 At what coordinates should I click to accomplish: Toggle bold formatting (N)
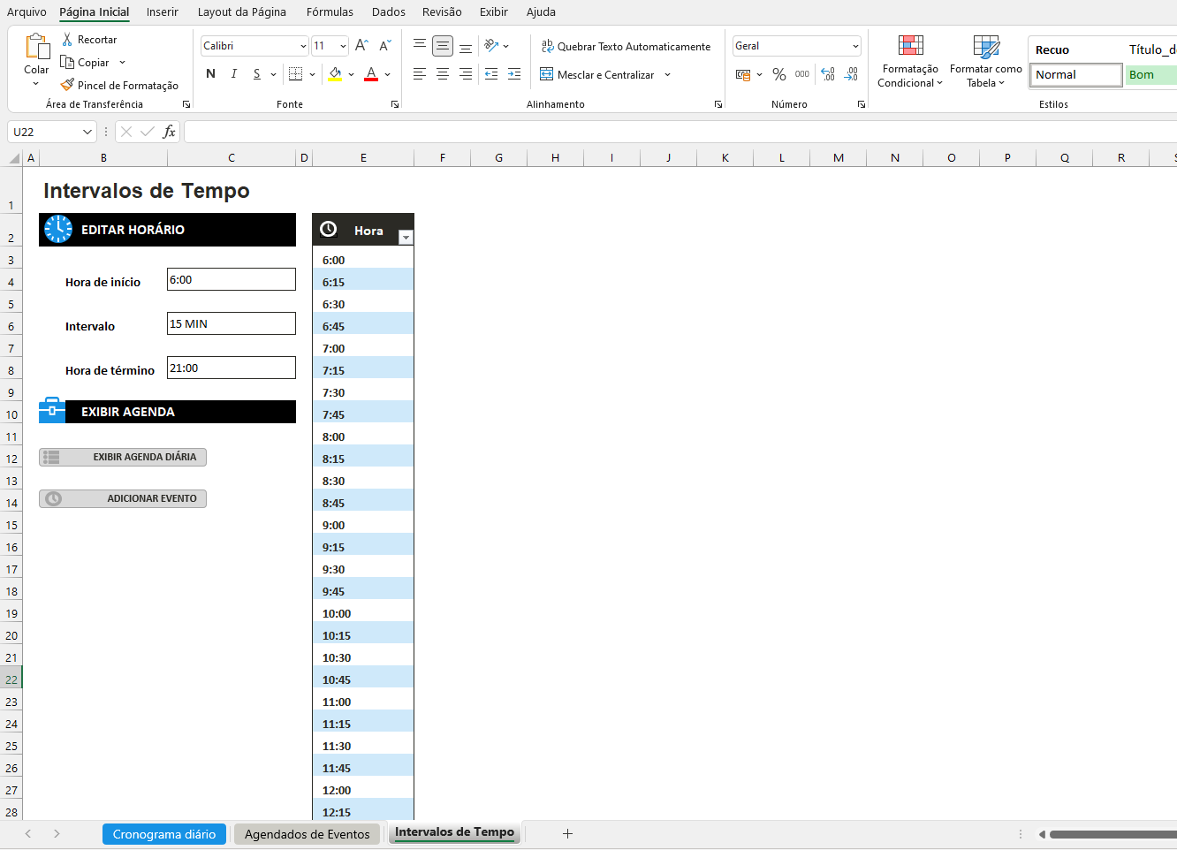[x=210, y=74]
